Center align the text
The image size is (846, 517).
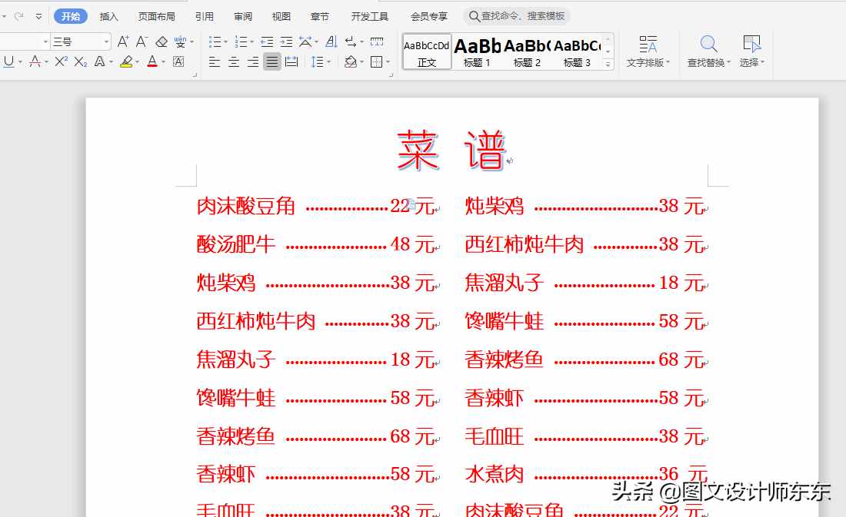[x=234, y=62]
